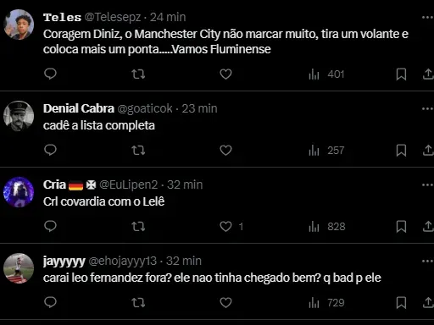This screenshot has width=434, height=325.
Task: Open the @Telesepz profile handle
Action: pyautogui.click(x=113, y=18)
